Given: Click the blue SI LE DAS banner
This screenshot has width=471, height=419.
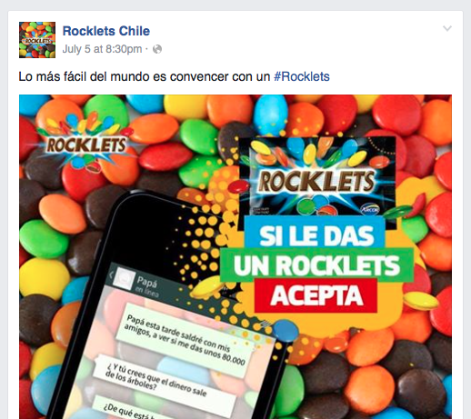Looking at the screenshot, I should [x=316, y=234].
